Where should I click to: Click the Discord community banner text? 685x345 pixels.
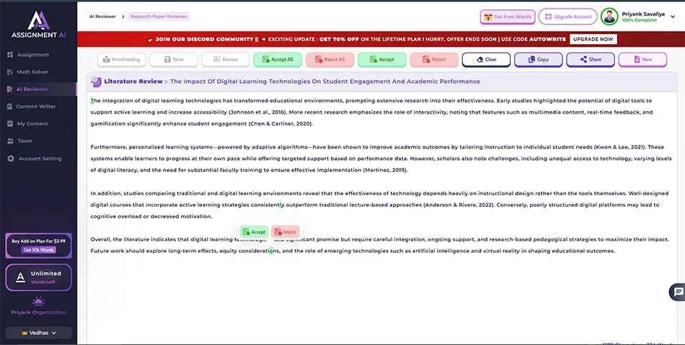(x=204, y=40)
